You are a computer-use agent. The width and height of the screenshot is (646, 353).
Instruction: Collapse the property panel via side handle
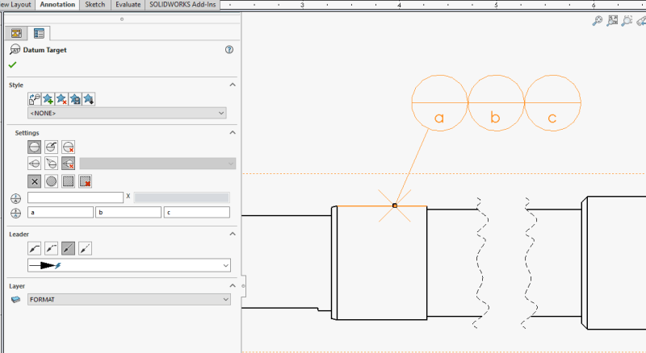pyautogui.click(x=243, y=286)
